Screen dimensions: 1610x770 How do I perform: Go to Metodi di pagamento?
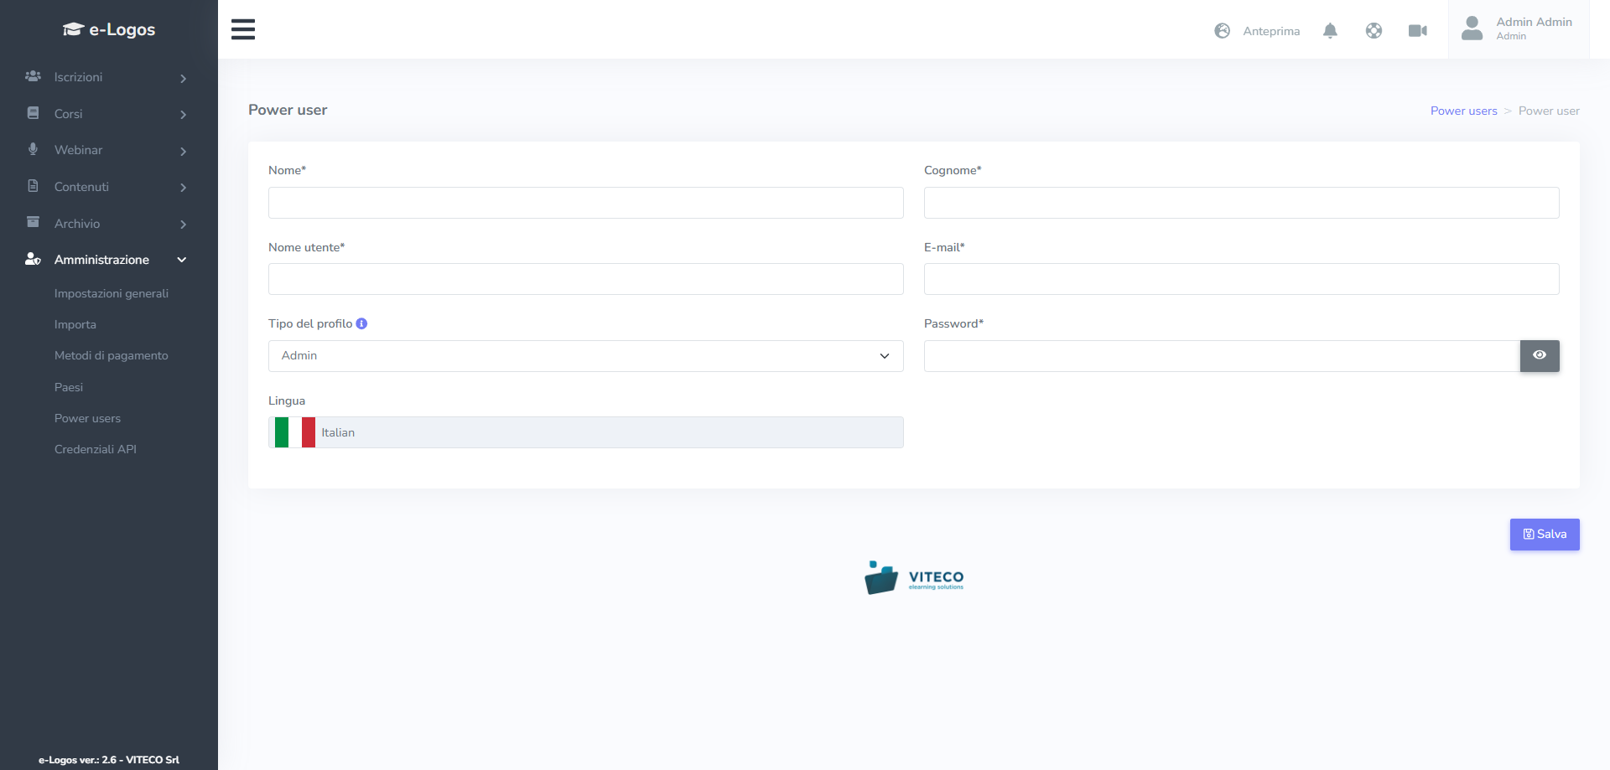point(112,355)
